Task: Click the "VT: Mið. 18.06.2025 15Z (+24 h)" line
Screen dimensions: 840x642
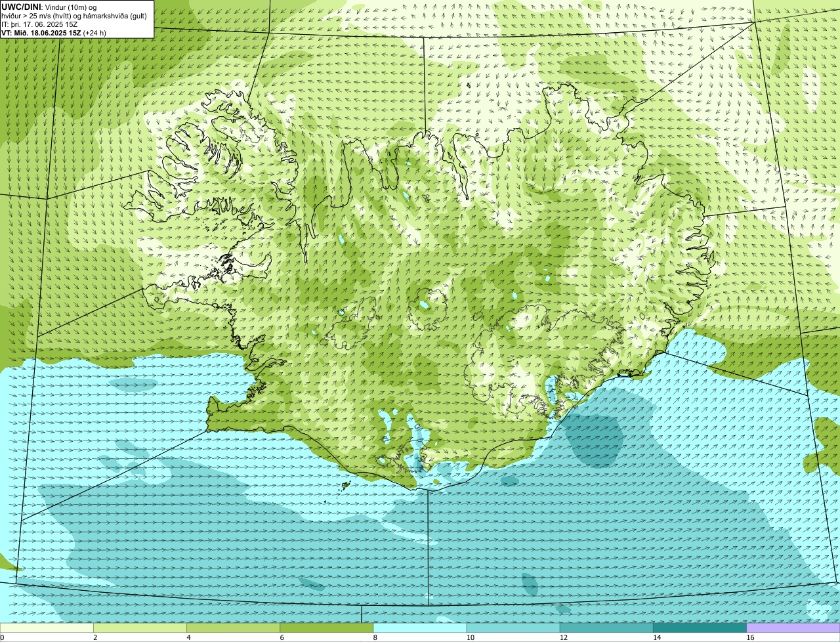Action: coord(54,33)
